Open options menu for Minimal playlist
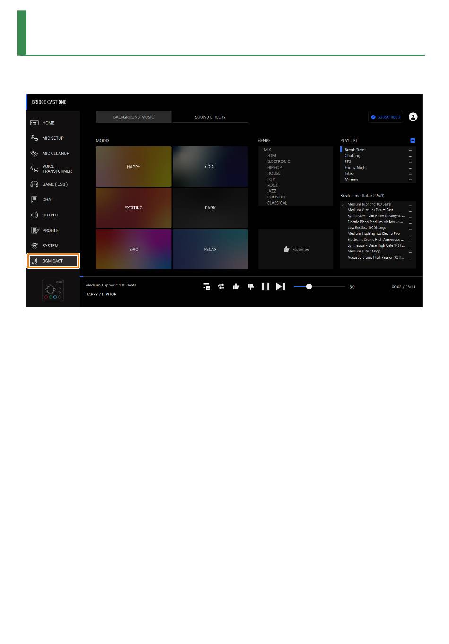The image size is (449, 644). tap(410, 179)
